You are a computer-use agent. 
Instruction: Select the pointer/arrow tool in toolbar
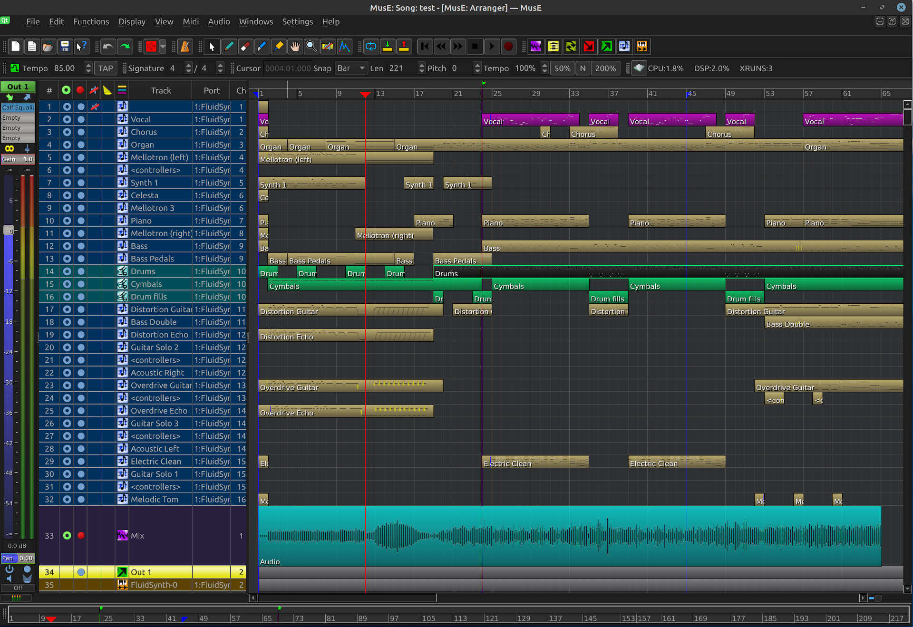pyautogui.click(x=212, y=47)
